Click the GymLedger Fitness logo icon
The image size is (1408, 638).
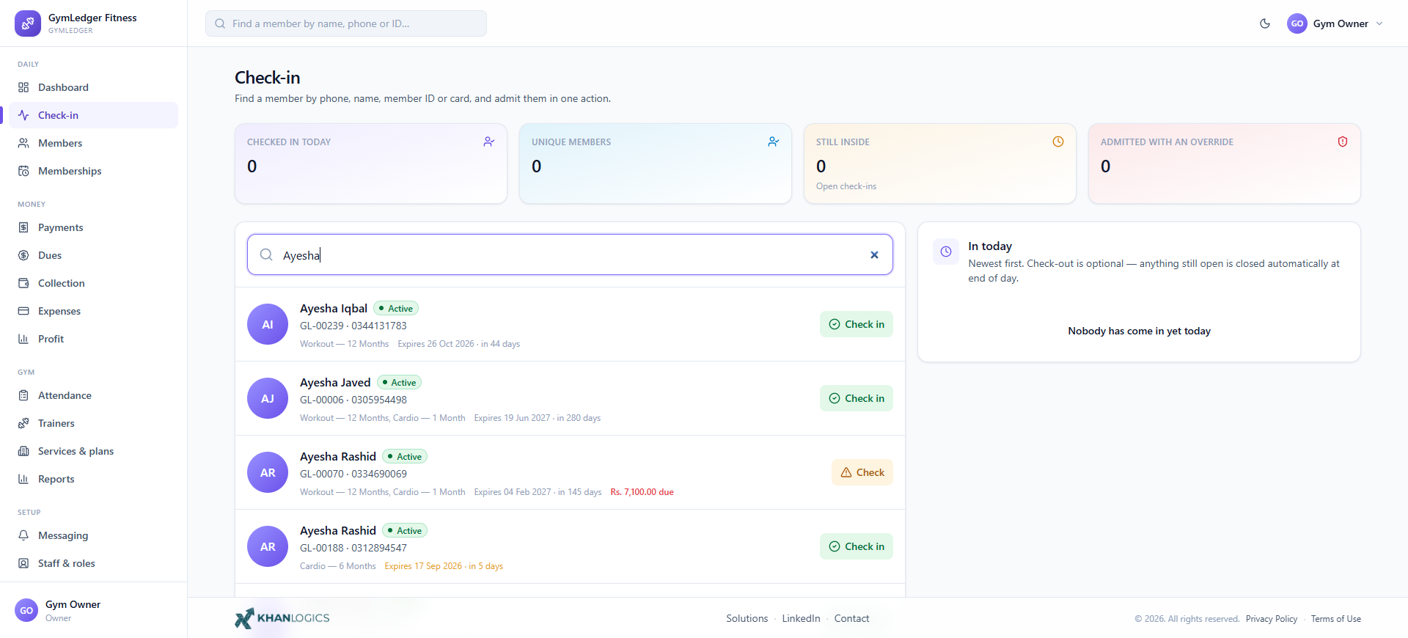[28, 23]
